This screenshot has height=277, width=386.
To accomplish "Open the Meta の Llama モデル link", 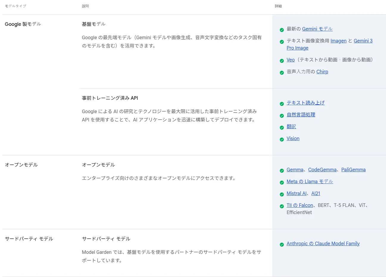I will coord(310,181).
